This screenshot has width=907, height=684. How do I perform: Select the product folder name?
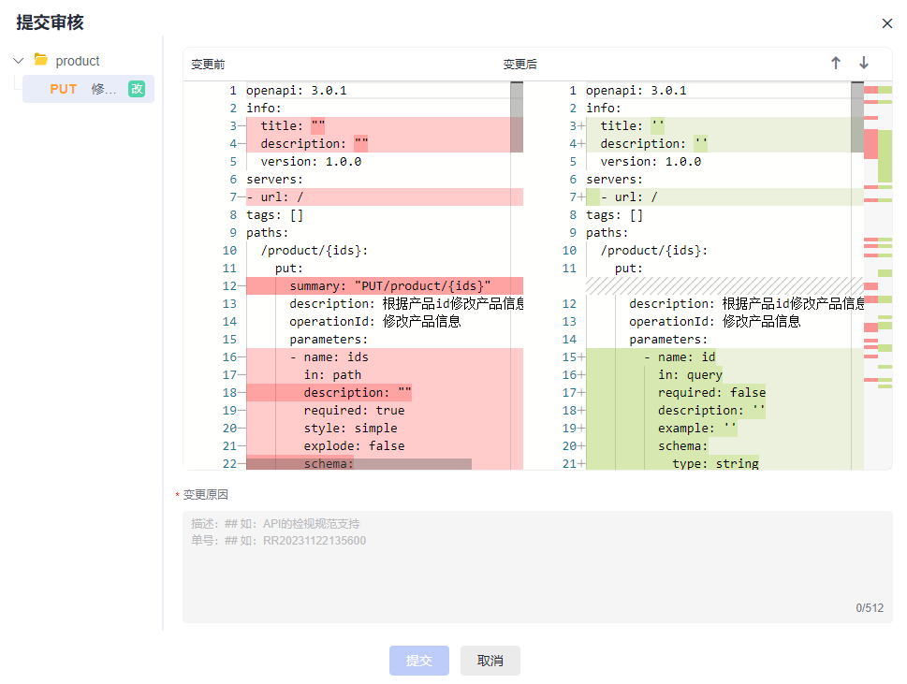78,61
